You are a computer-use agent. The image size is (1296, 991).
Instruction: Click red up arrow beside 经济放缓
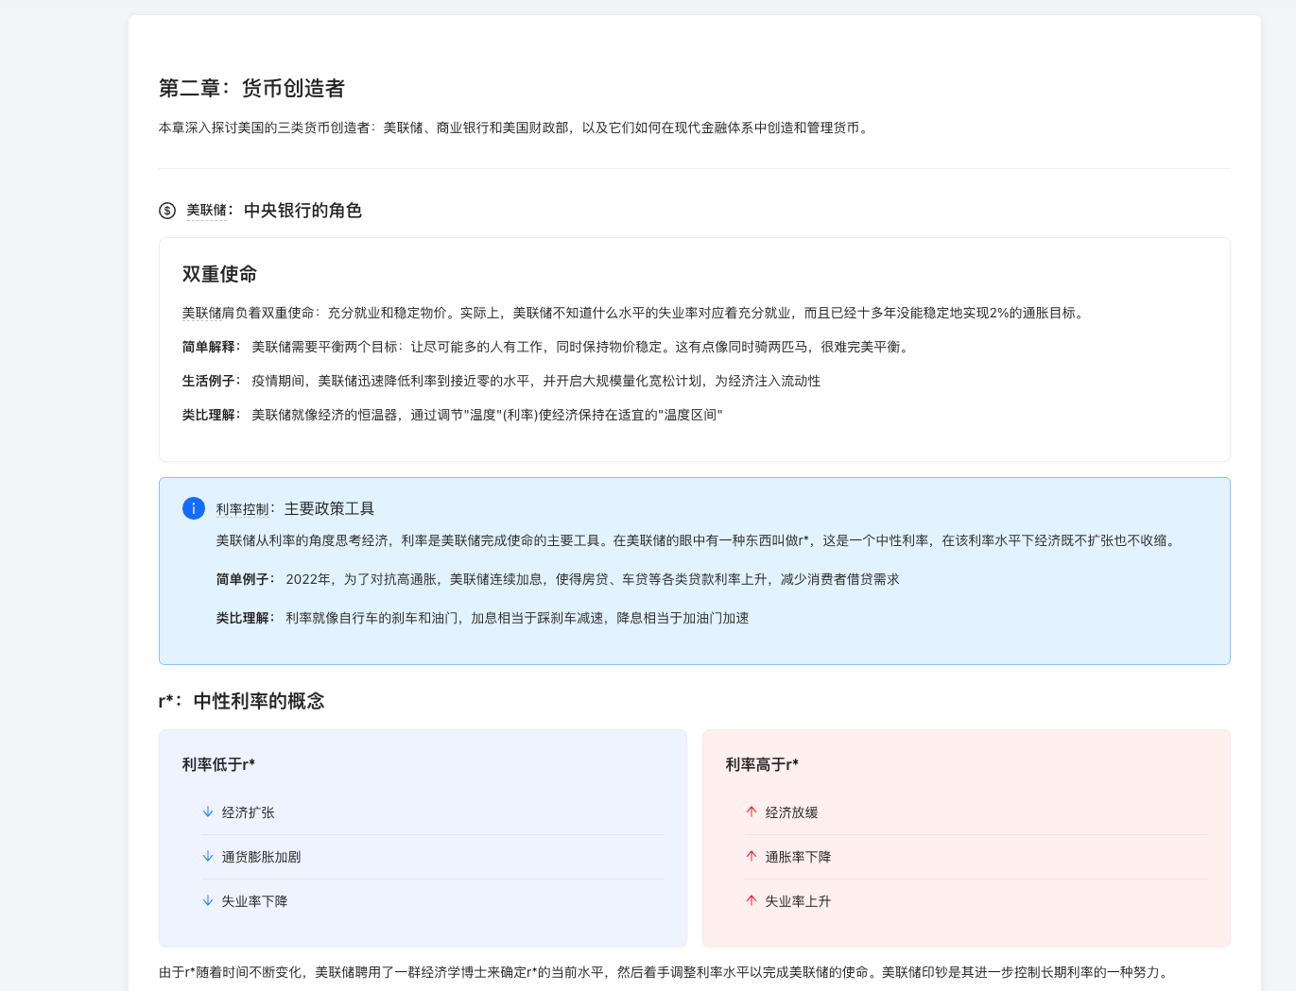coord(752,812)
